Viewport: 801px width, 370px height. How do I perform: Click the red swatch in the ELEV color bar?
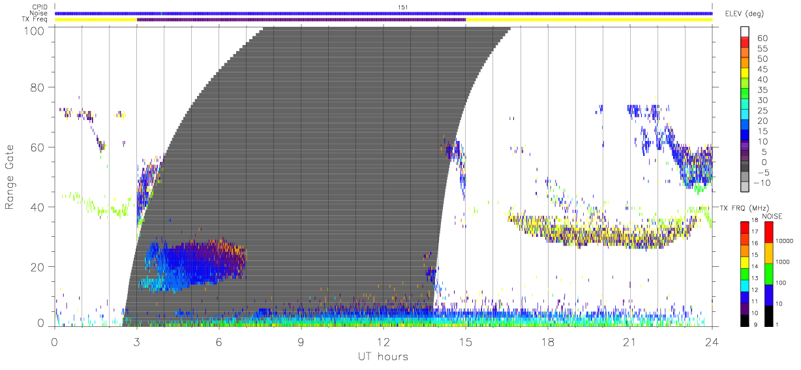pos(744,43)
